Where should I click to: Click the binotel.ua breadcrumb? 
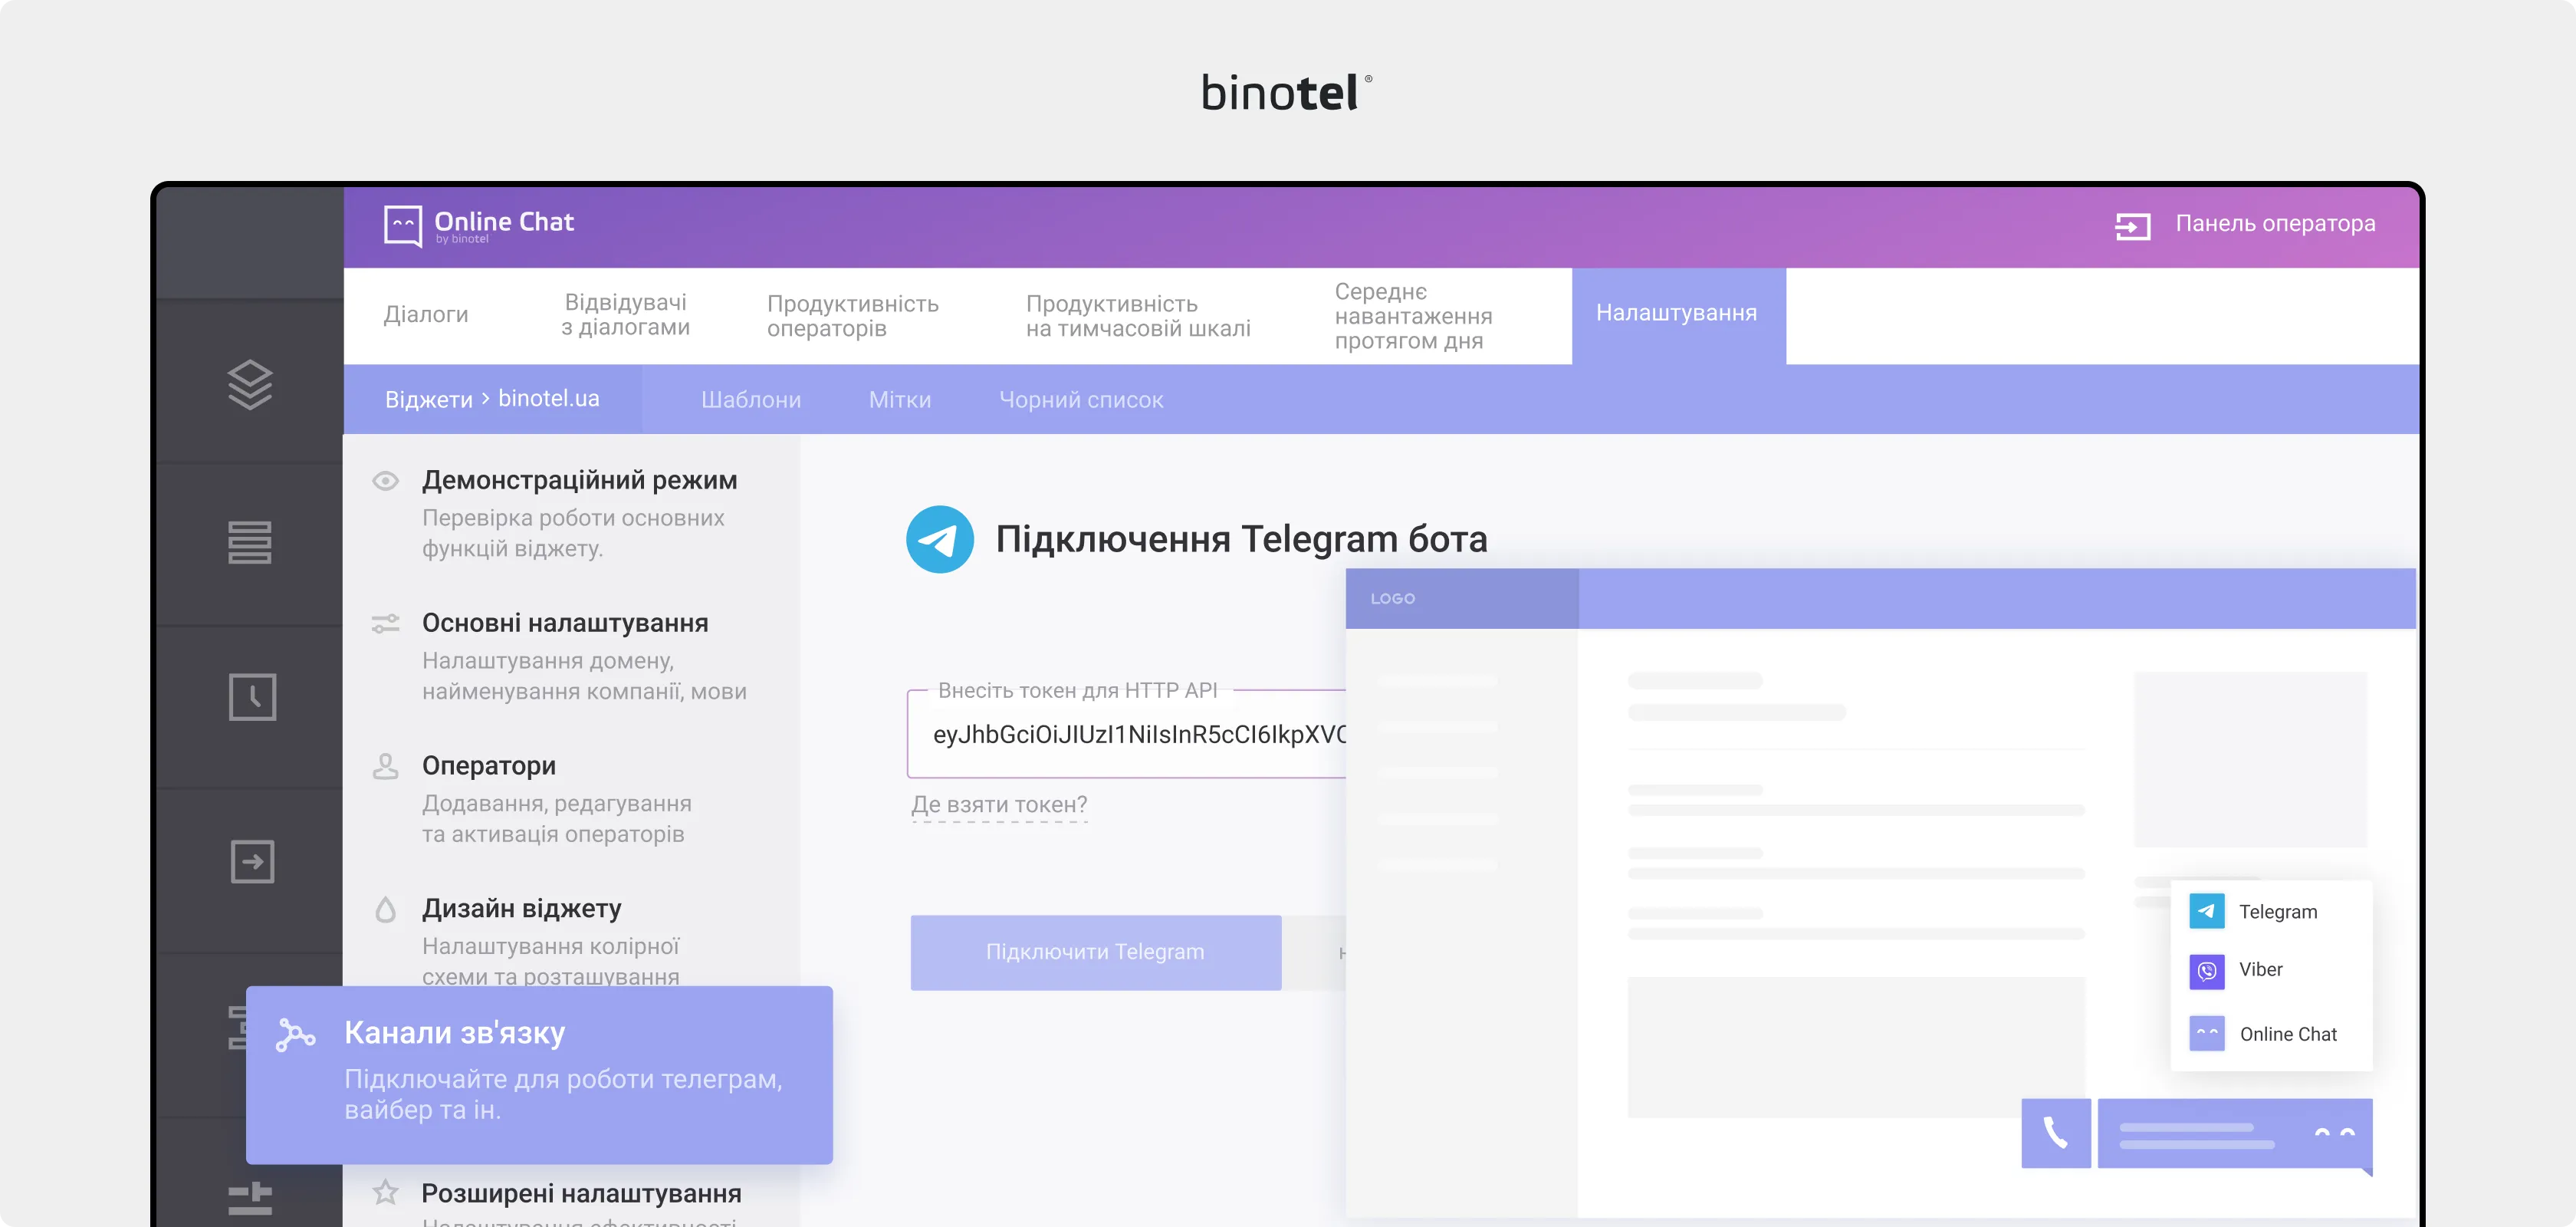549,398
